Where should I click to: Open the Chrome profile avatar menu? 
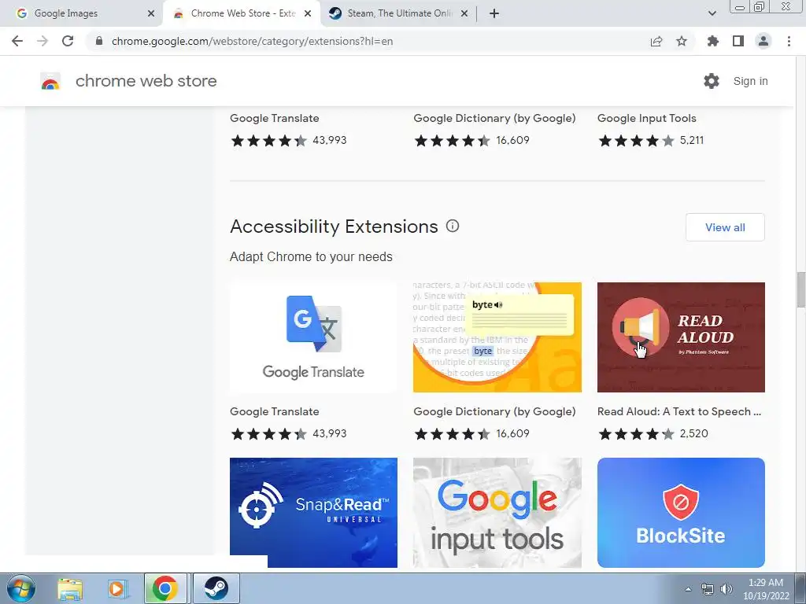763,41
